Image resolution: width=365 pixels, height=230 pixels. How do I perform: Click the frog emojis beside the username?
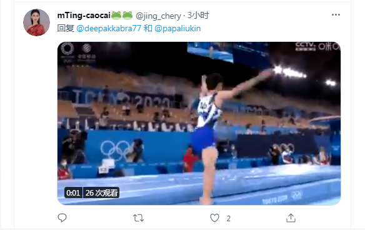click(x=122, y=16)
